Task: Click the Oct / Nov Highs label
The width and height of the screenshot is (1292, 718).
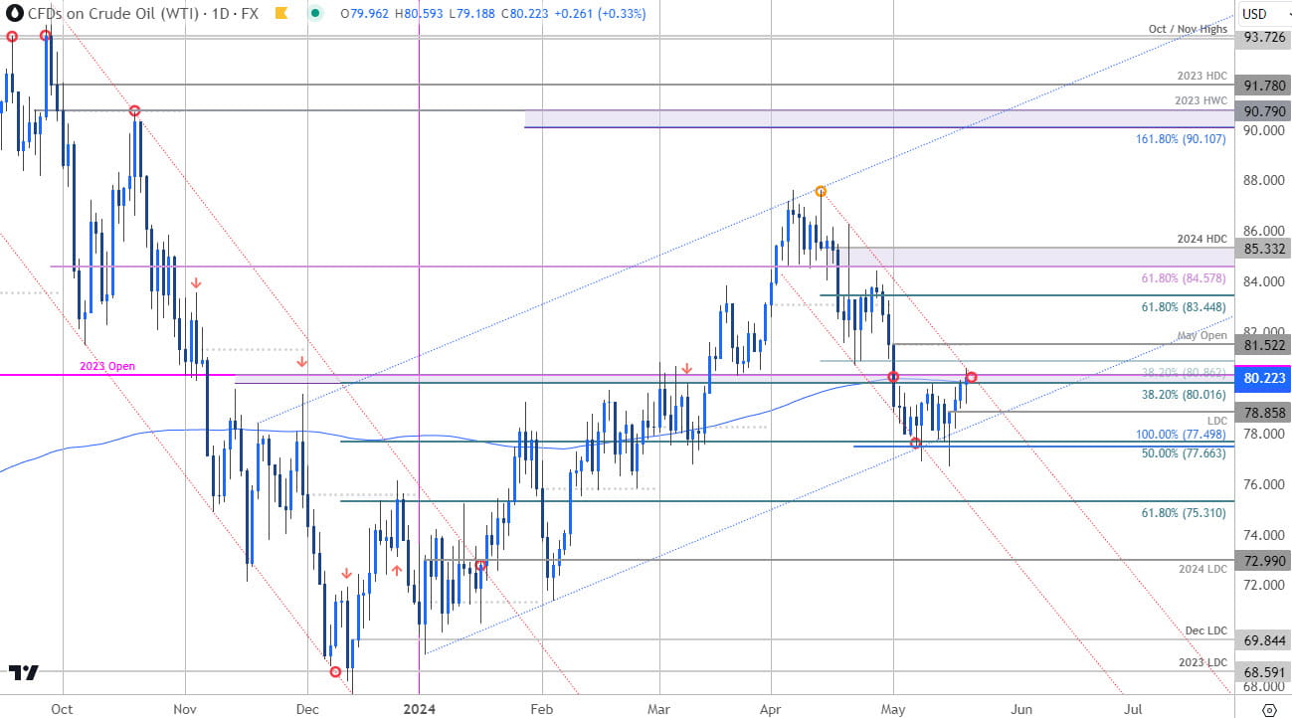Action: pyautogui.click(x=1187, y=29)
